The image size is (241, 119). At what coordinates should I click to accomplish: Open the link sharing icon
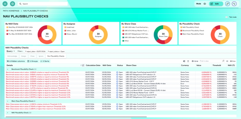228,4
